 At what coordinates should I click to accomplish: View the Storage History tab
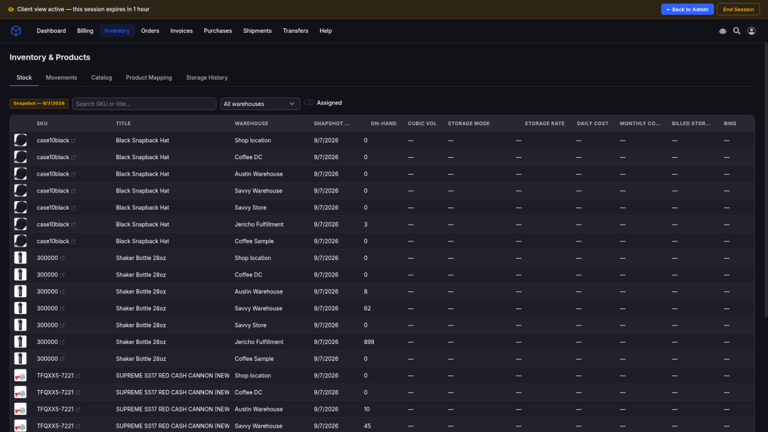(x=207, y=77)
